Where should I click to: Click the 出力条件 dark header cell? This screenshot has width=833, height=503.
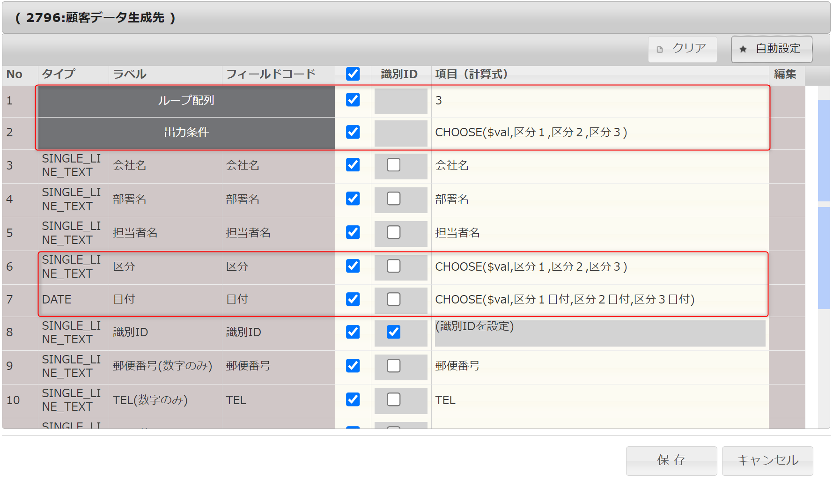pyautogui.click(x=186, y=133)
